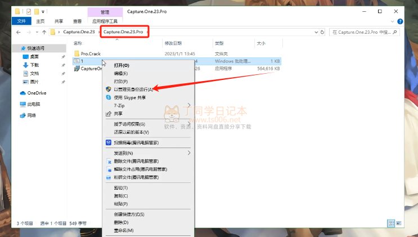Viewport: 418px width, 237px height.
Task: Choose 粉碎文件(腾讯电脑管家) in the context menu
Action: pyautogui.click(x=136, y=177)
